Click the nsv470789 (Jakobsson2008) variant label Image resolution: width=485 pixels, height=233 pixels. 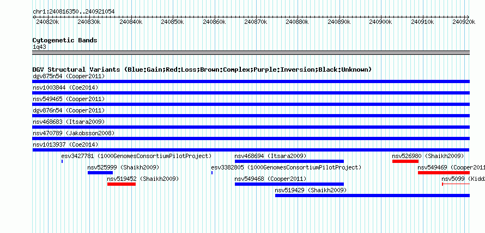(x=74, y=133)
